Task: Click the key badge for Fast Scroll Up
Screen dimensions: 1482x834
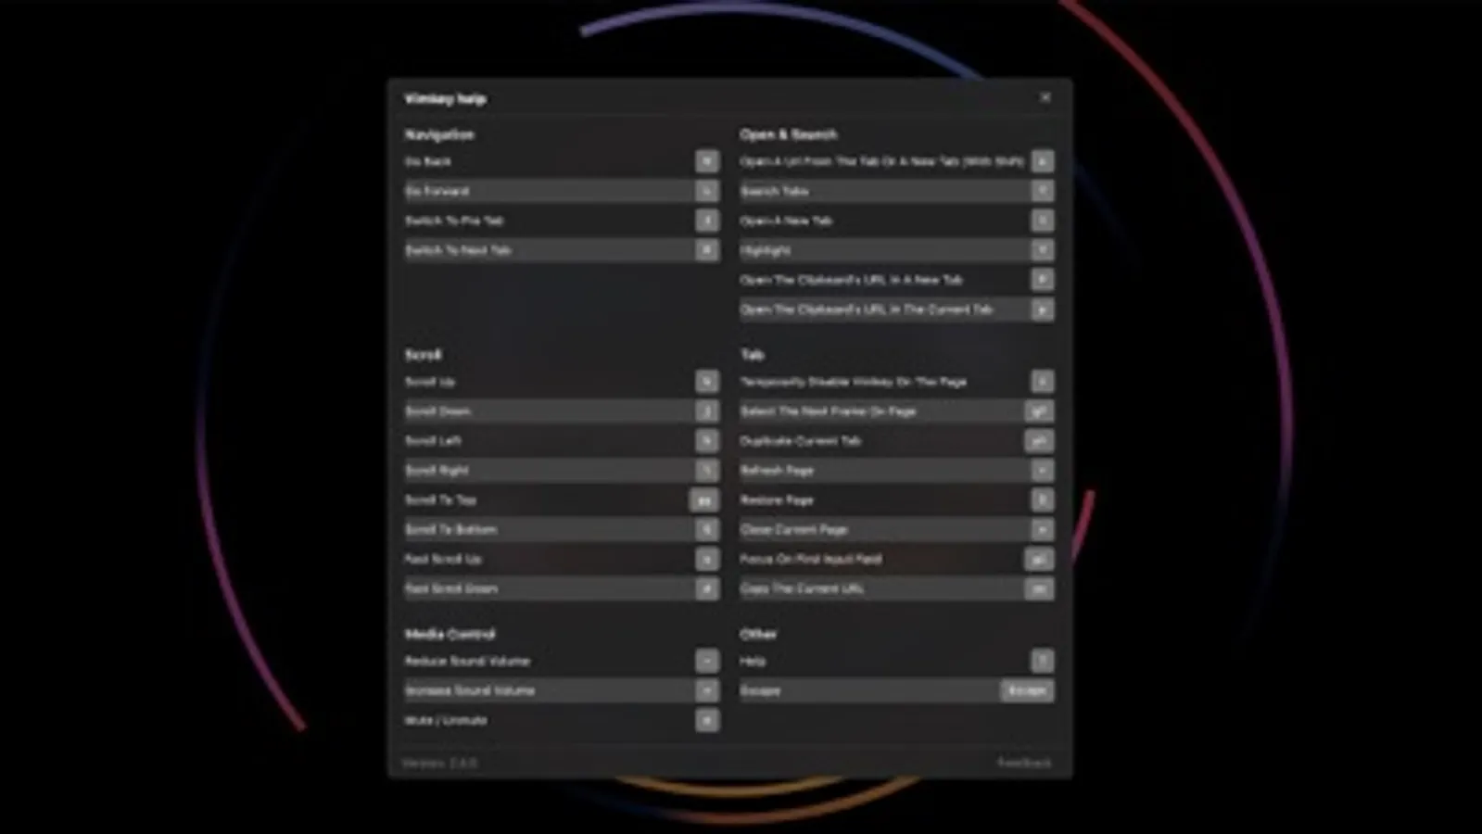Action: 707,560
